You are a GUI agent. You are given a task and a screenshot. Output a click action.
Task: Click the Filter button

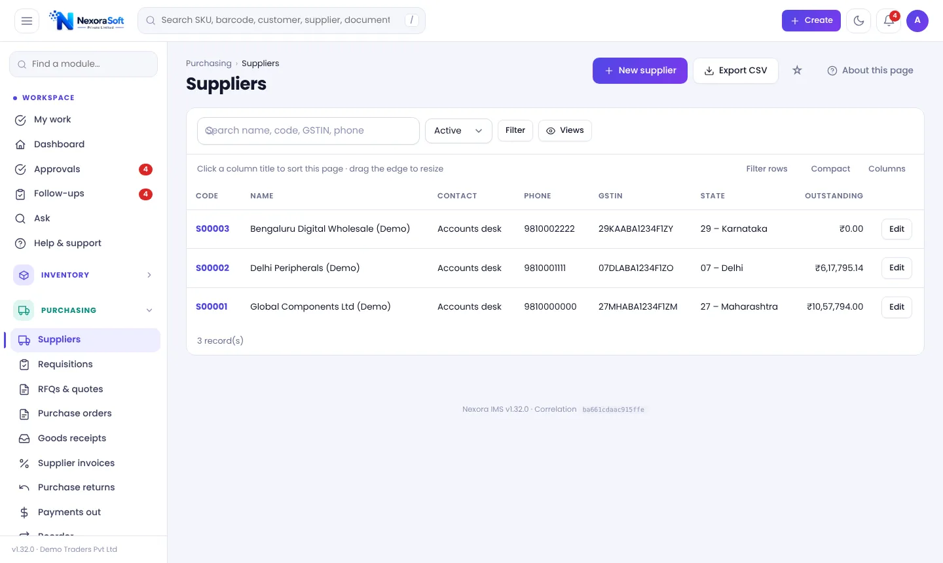point(515,130)
